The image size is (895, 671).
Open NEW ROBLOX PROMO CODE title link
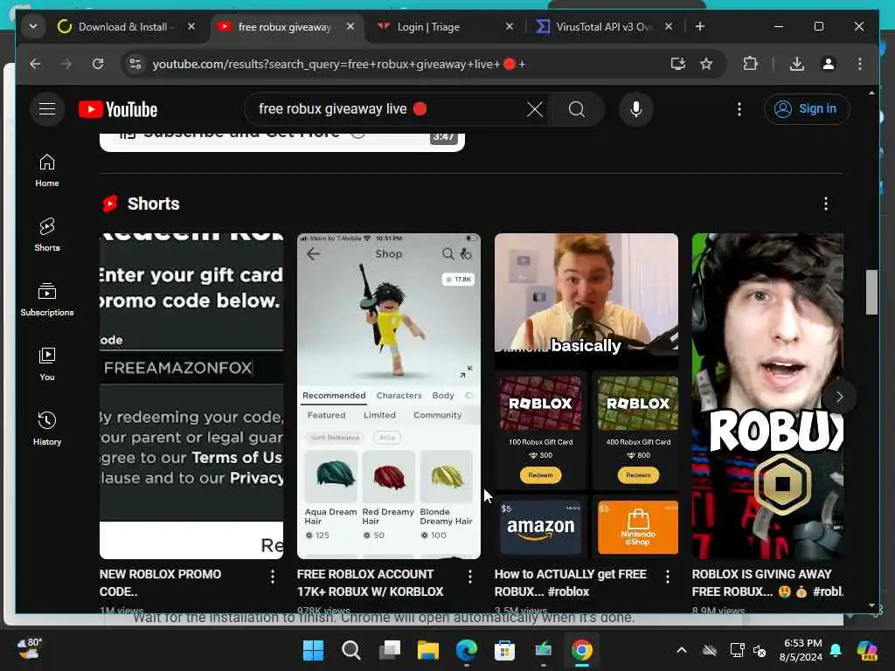160,583
